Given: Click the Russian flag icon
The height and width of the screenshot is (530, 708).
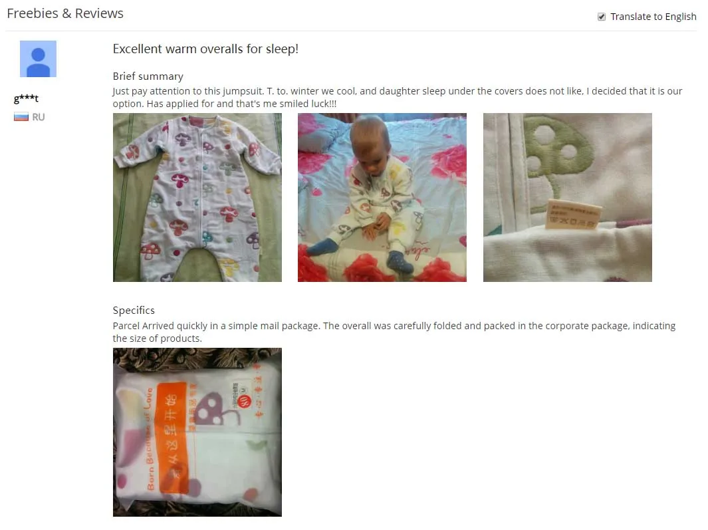Looking at the screenshot, I should pyautogui.click(x=21, y=117).
